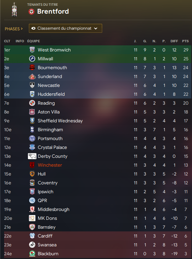Screen dimensions: 192x259
Task: Select the Bournemouth row in standings
Action: (98, 67)
